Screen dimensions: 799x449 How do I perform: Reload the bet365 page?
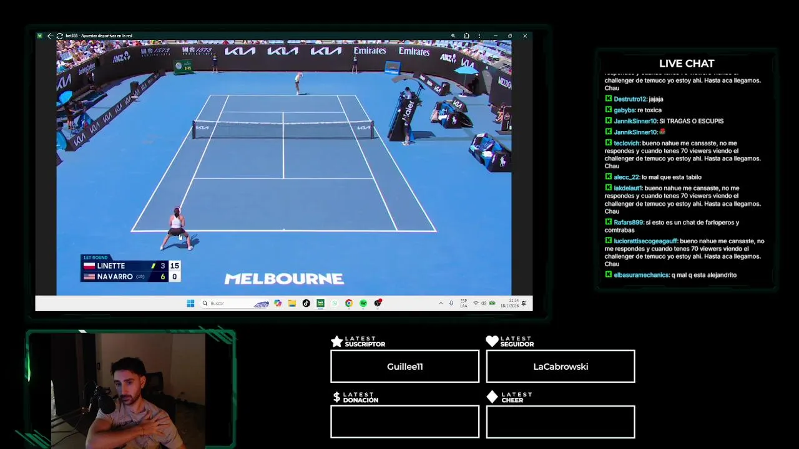tap(59, 36)
